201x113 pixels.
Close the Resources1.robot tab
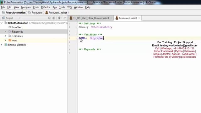(139, 18)
